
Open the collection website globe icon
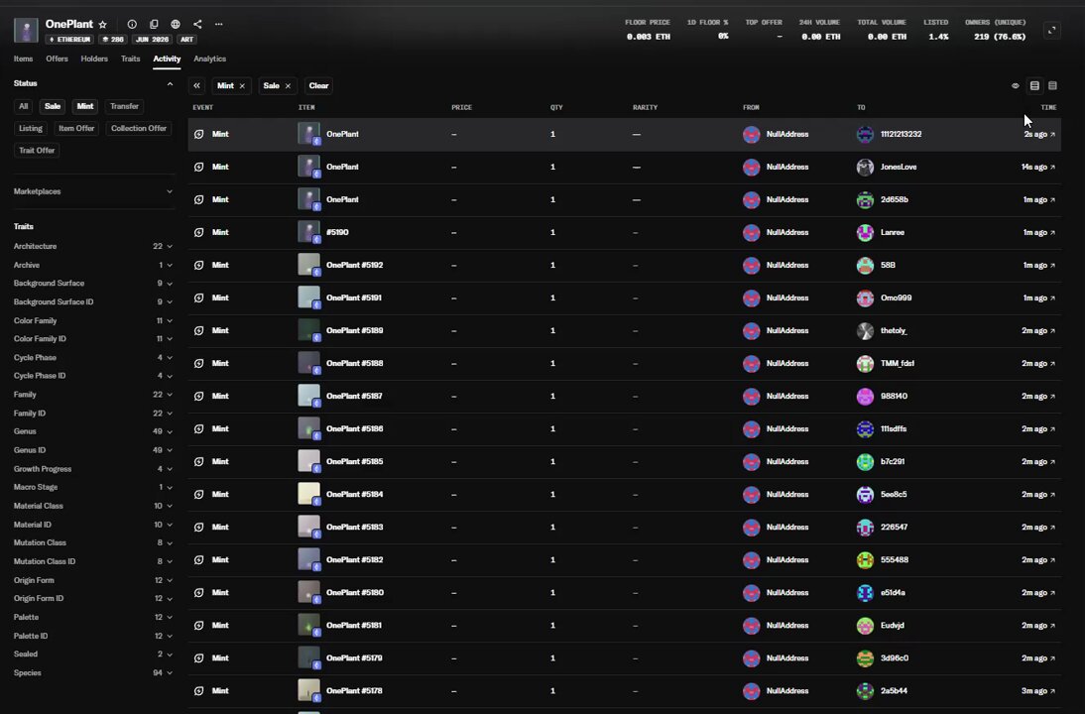click(x=176, y=24)
